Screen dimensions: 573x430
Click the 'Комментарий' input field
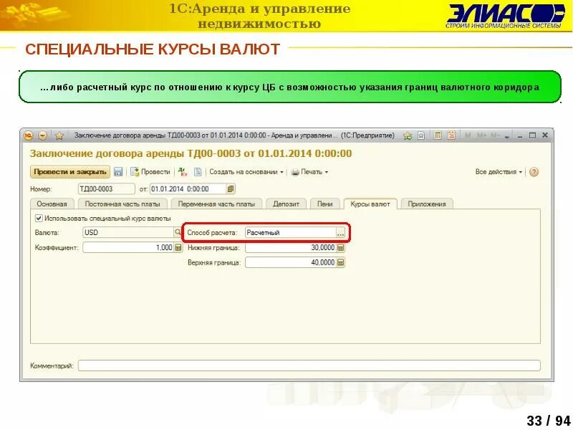pos(309,365)
